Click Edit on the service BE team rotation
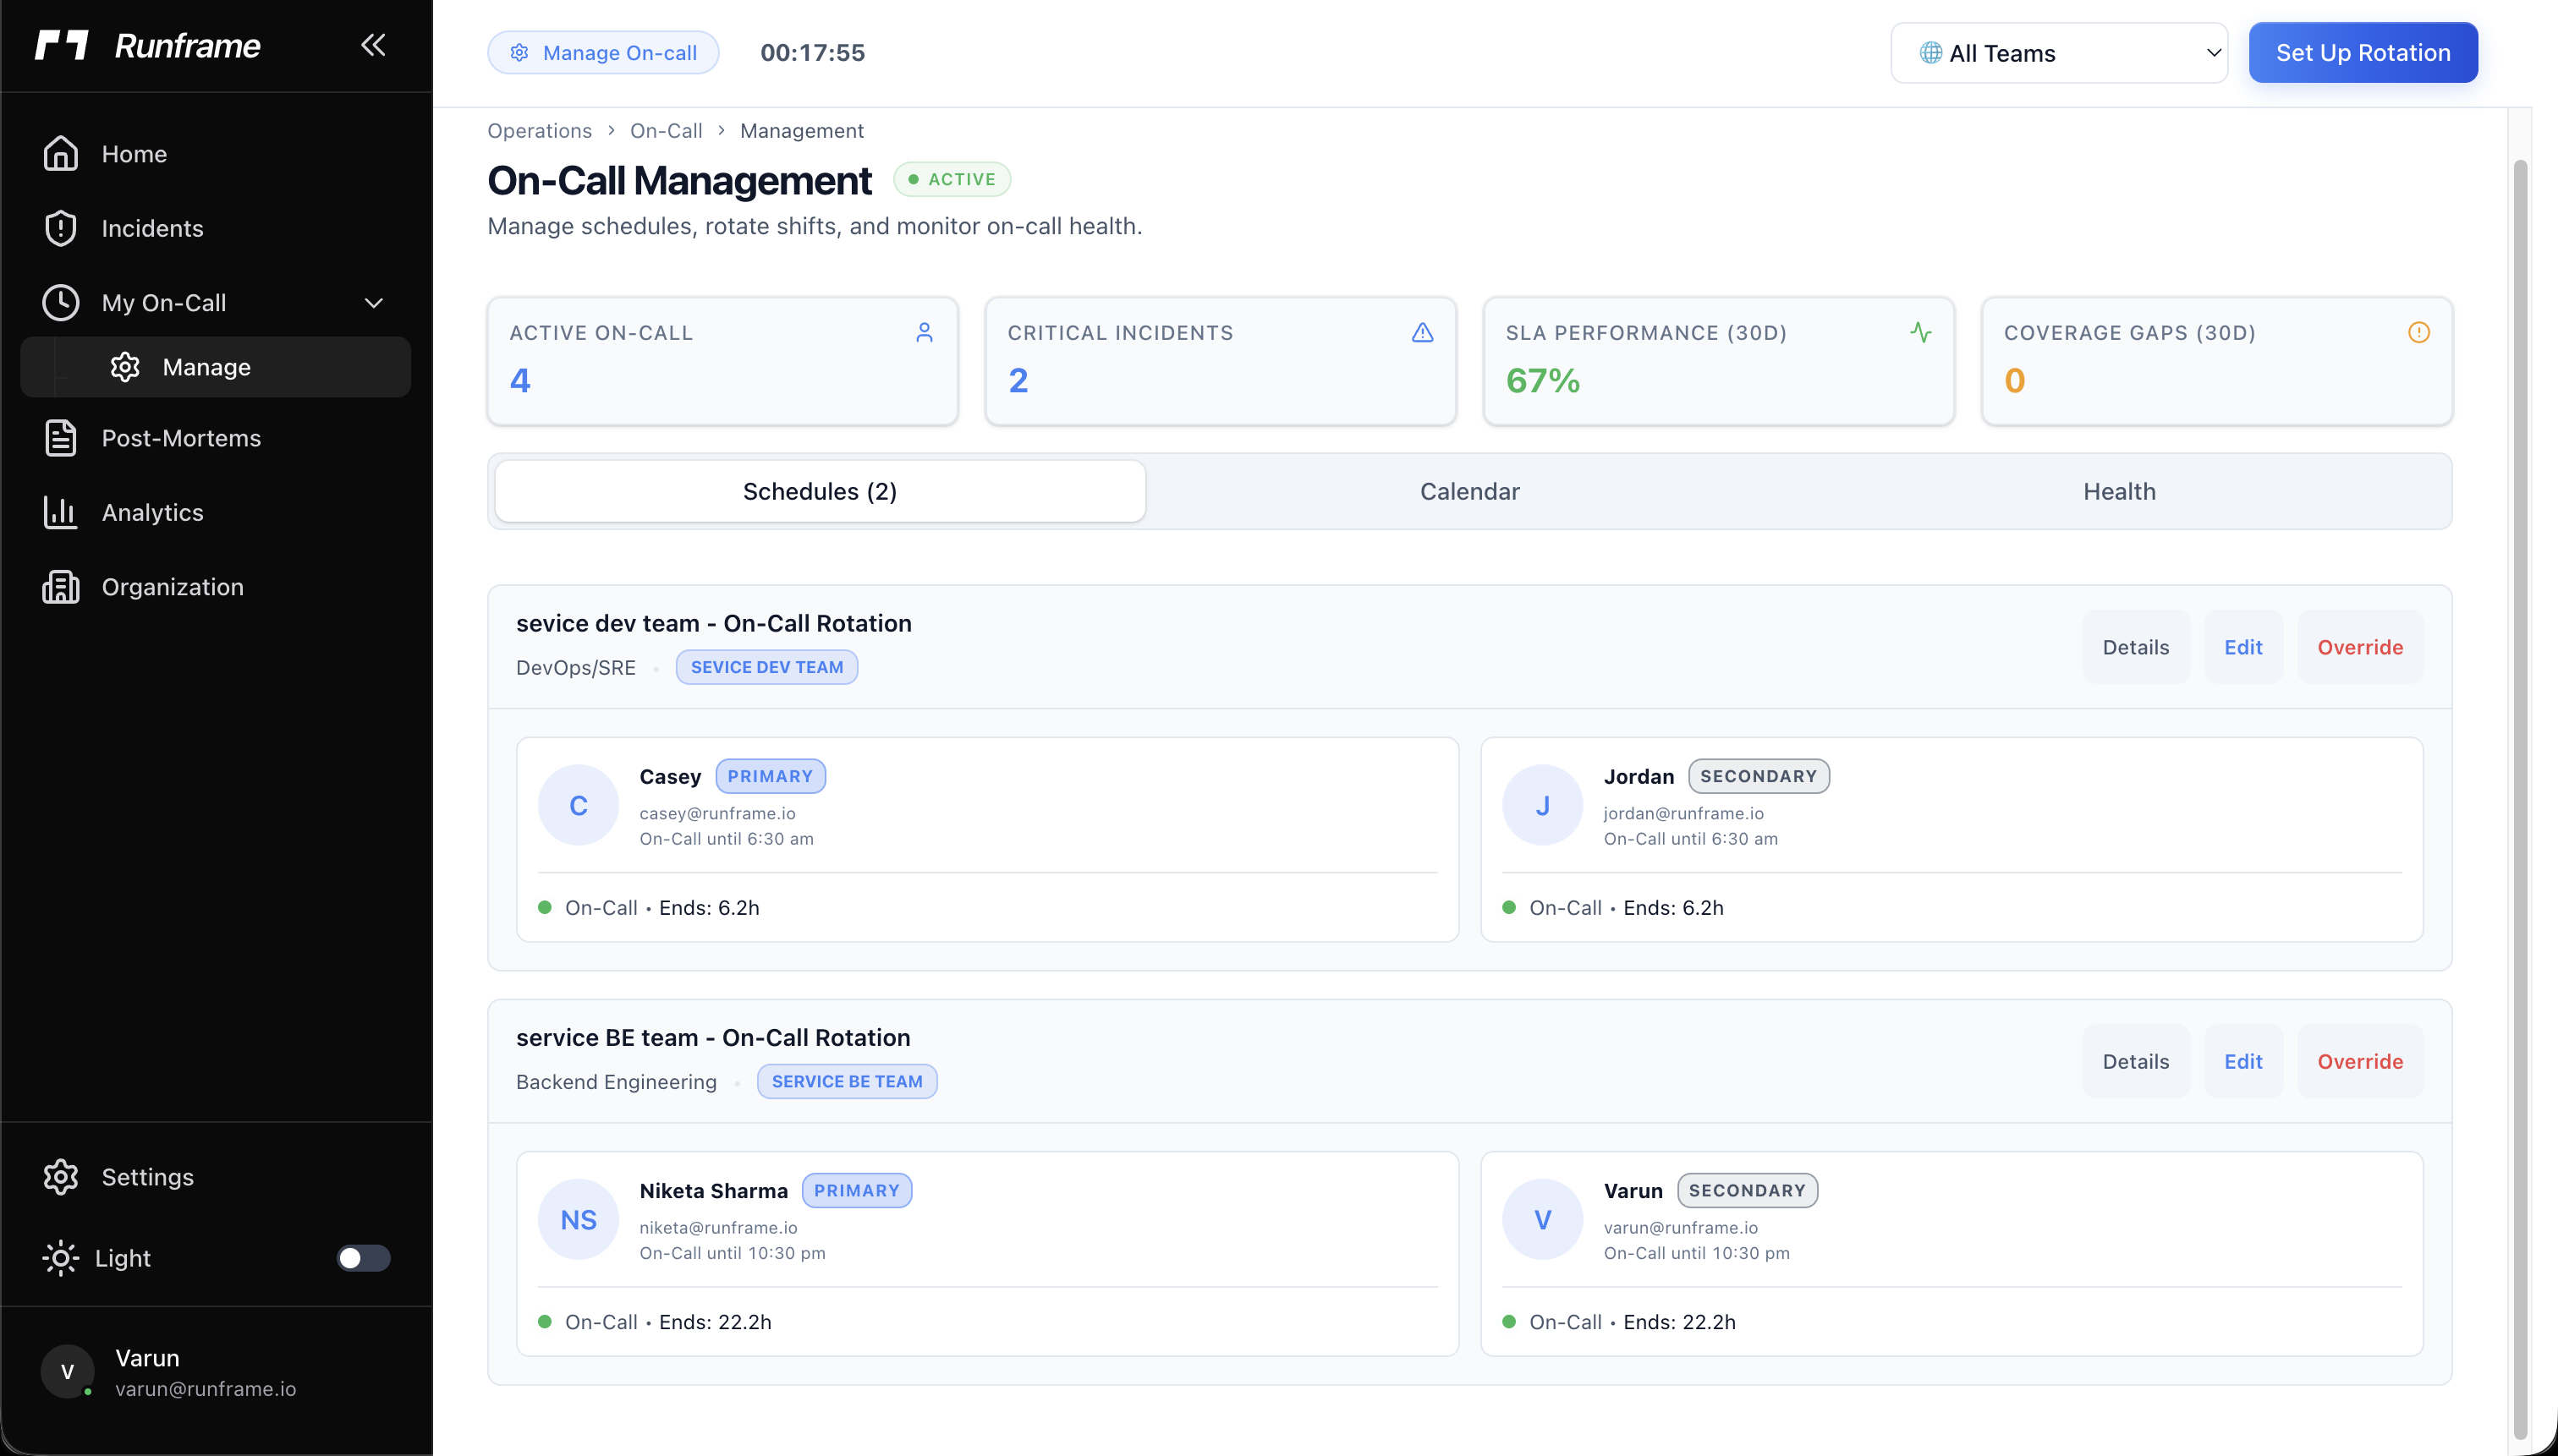 tap(2242, 1061)
